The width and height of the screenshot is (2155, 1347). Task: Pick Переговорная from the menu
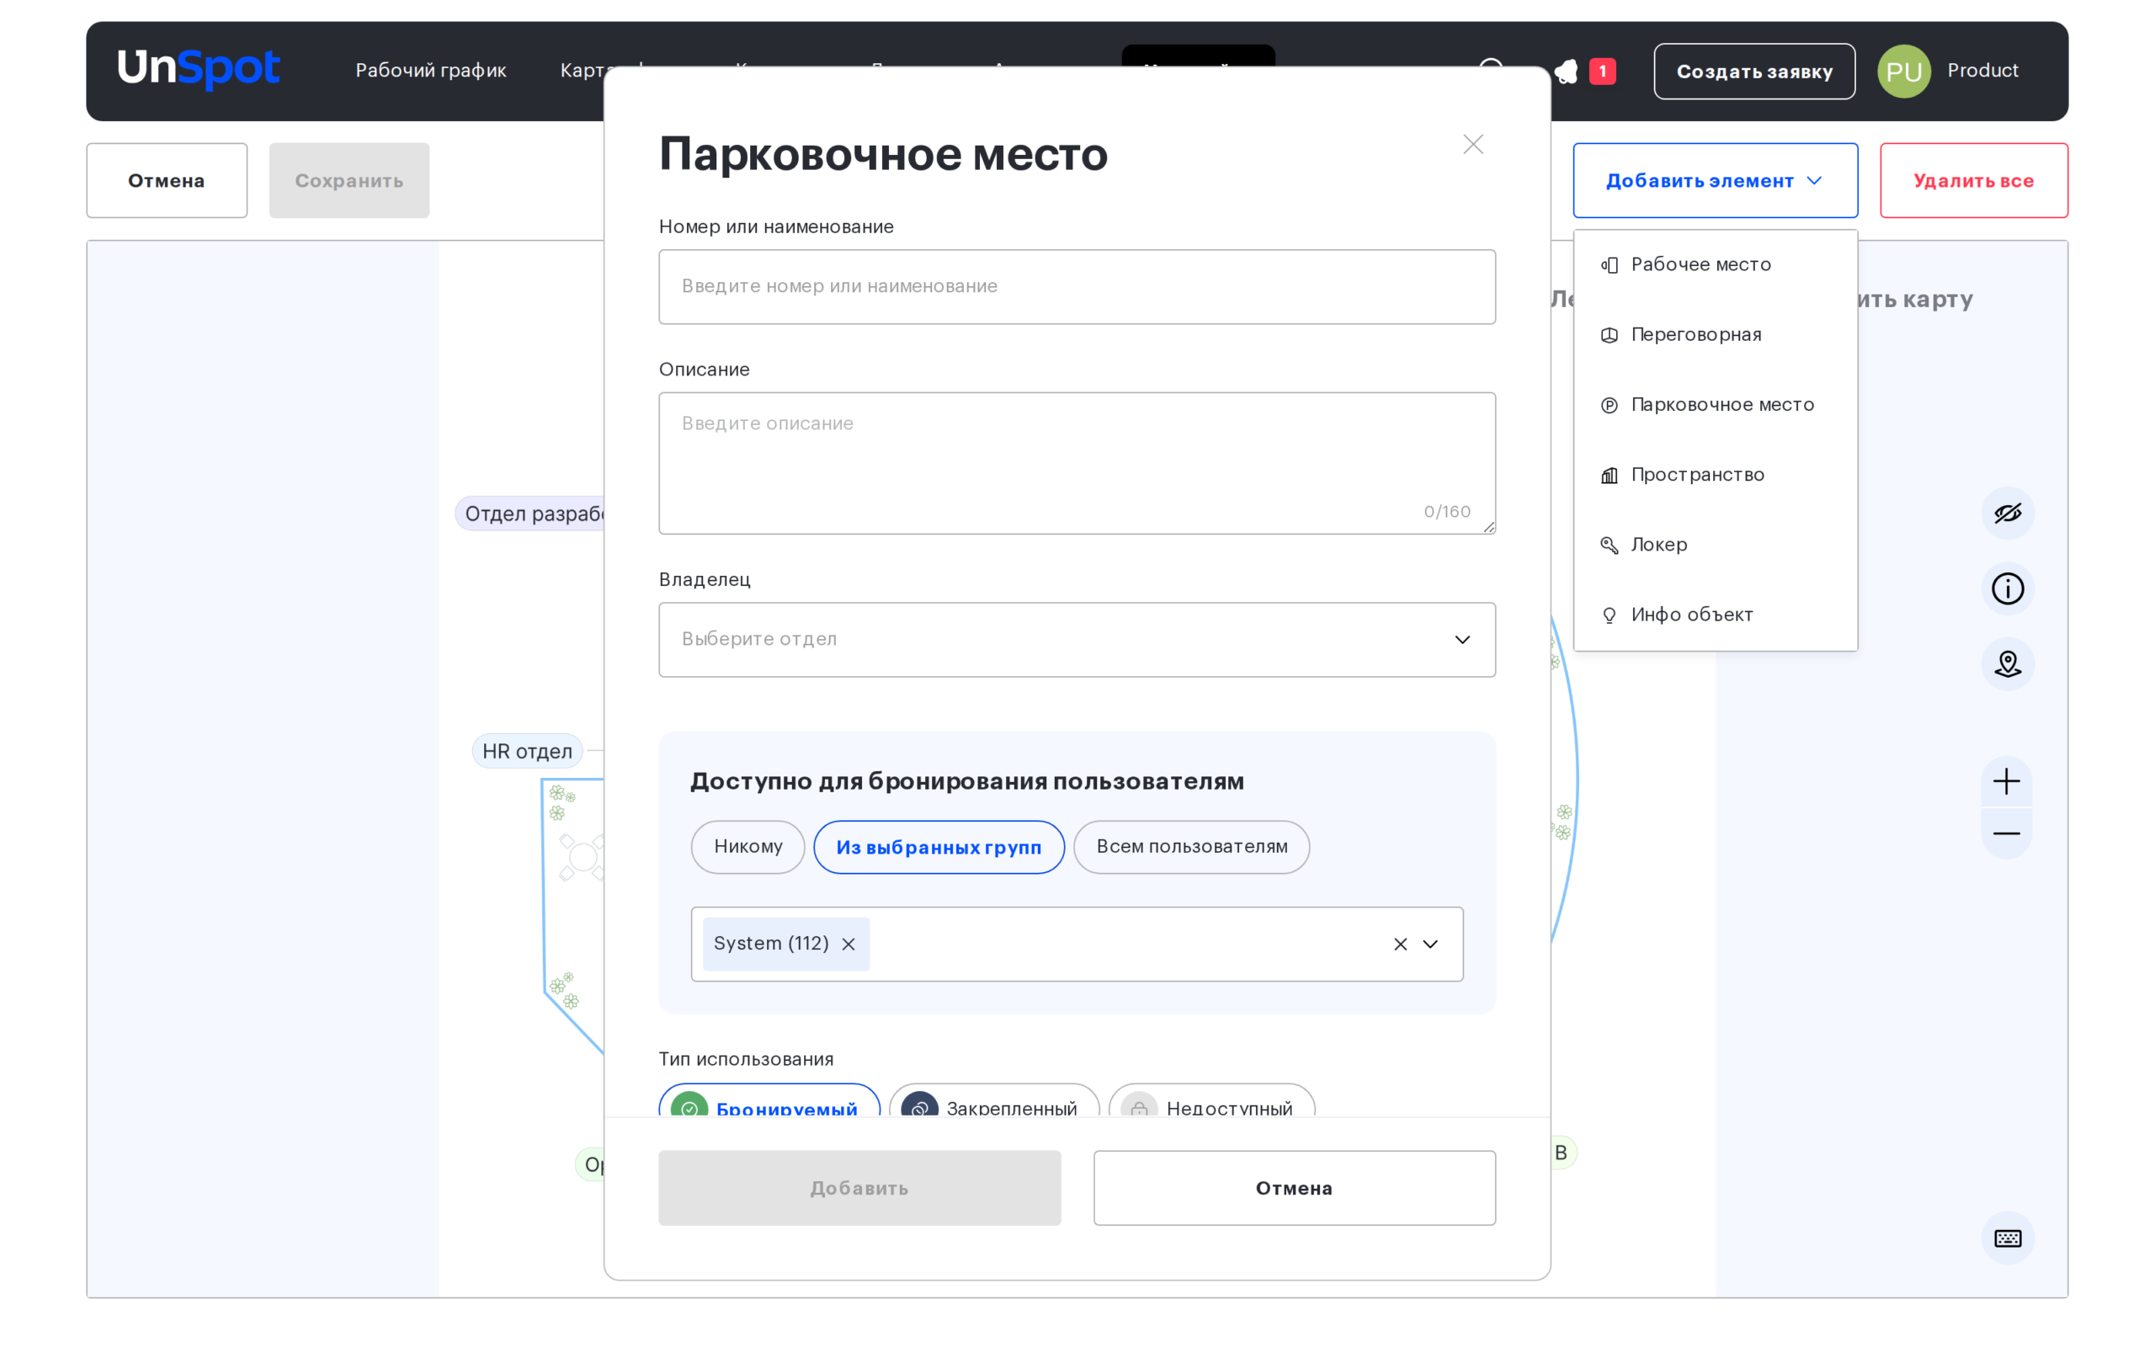click(x=1715, y=335)
